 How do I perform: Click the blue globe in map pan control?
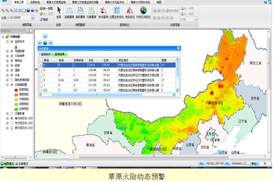click(x=45, y=43)
